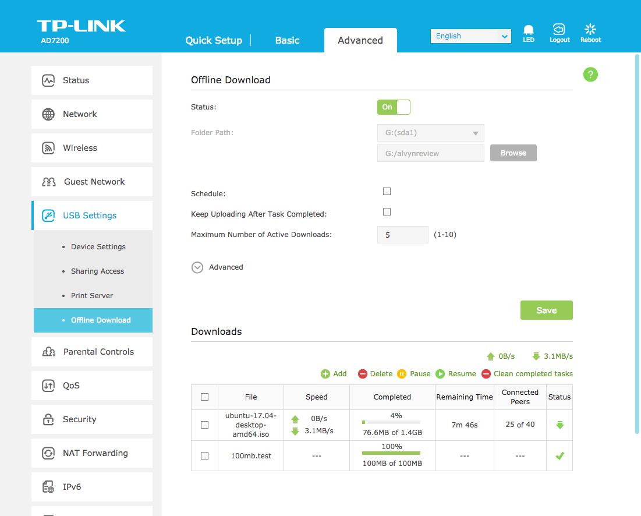Image resolution: width=641 pixels, height=516 pixels.
Task: Click the Logout icon
Action: 559,30
